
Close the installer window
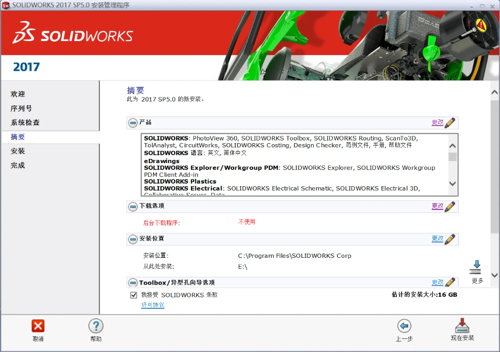[x=492, y=6]
